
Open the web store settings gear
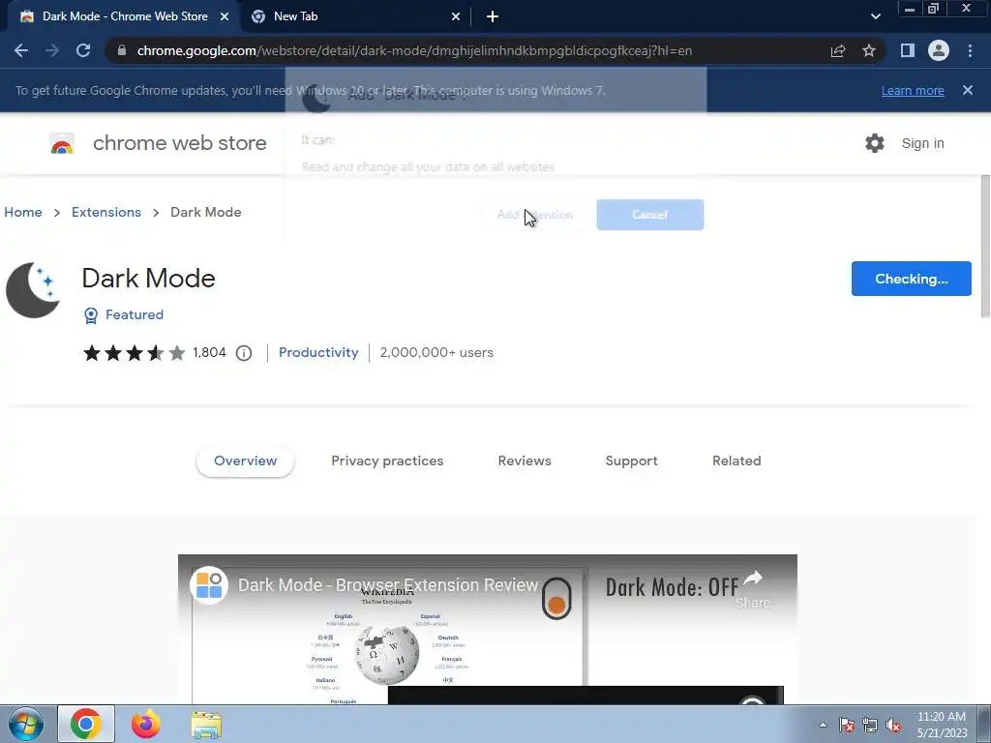875,143
